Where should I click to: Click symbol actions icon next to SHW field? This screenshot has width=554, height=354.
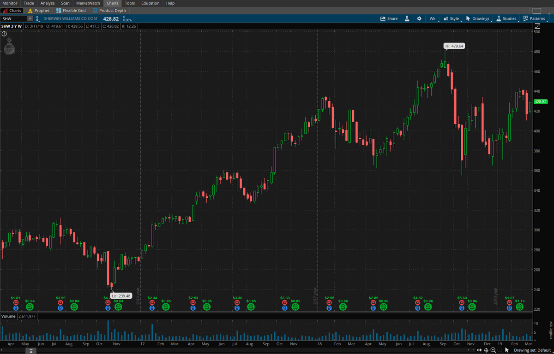click(38, 18)
